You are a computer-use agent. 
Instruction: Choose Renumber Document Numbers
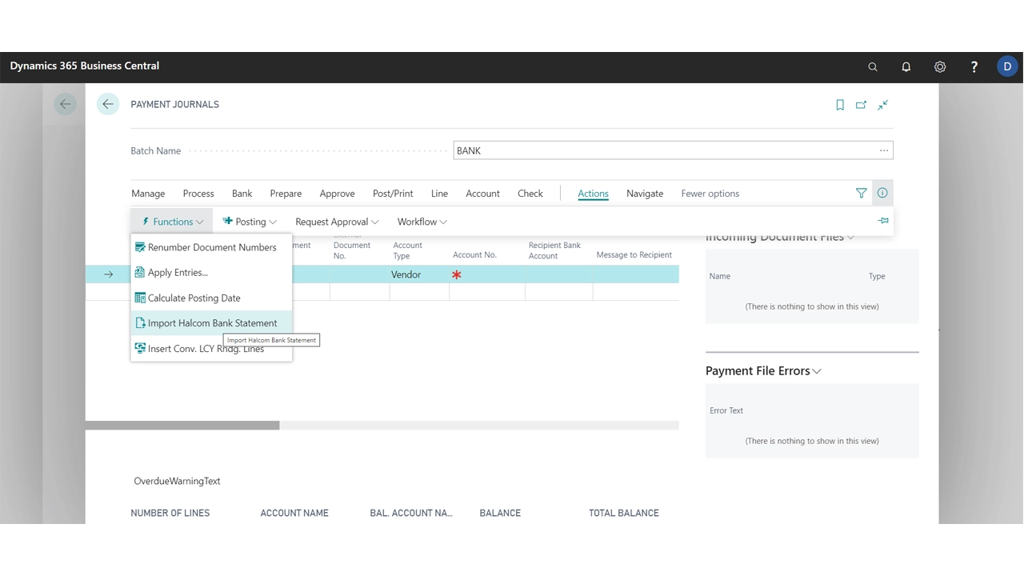click(212, 247)
